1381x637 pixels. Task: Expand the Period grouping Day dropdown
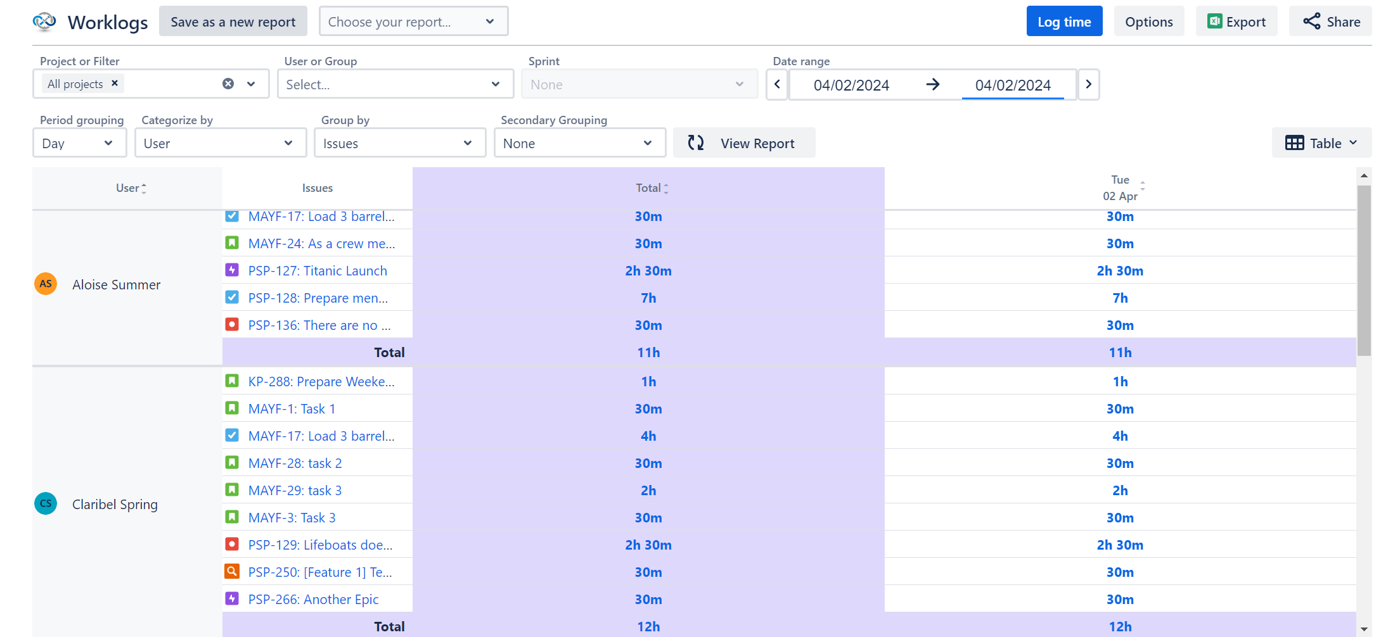79,143
